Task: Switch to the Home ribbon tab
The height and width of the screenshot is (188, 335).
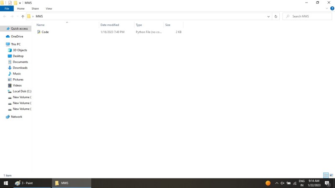Action: (x=21, y=8)
